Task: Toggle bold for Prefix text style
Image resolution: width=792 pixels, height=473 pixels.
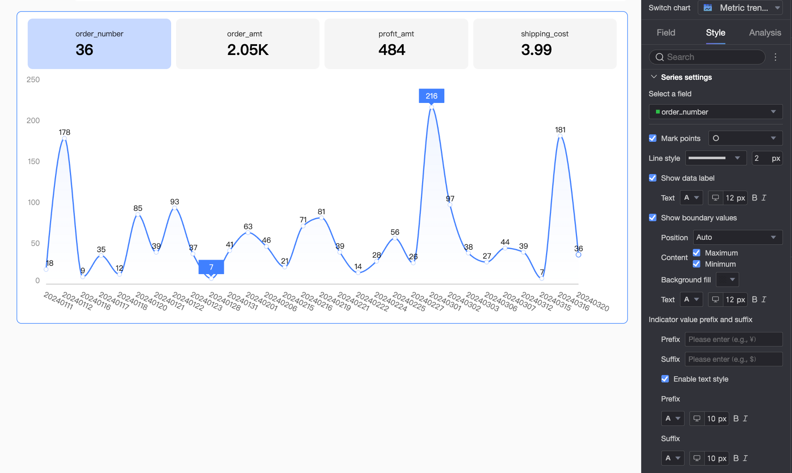Action: click(x=736, y=419)
